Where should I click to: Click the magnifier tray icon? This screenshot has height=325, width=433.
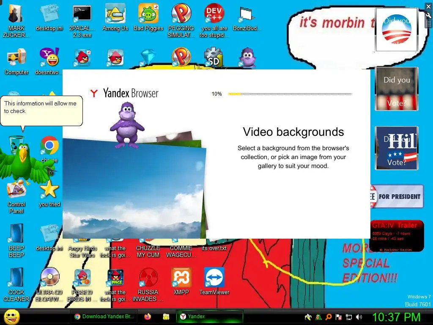pyautogui.click(x=328, y=317)
